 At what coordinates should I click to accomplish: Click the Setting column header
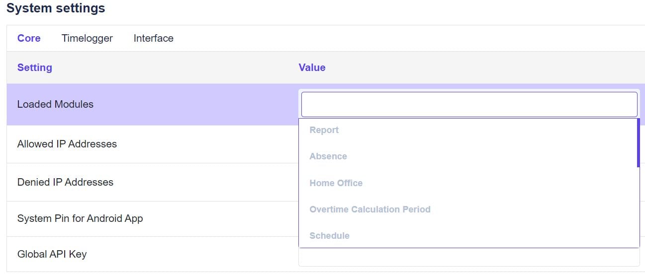[35, 68]
